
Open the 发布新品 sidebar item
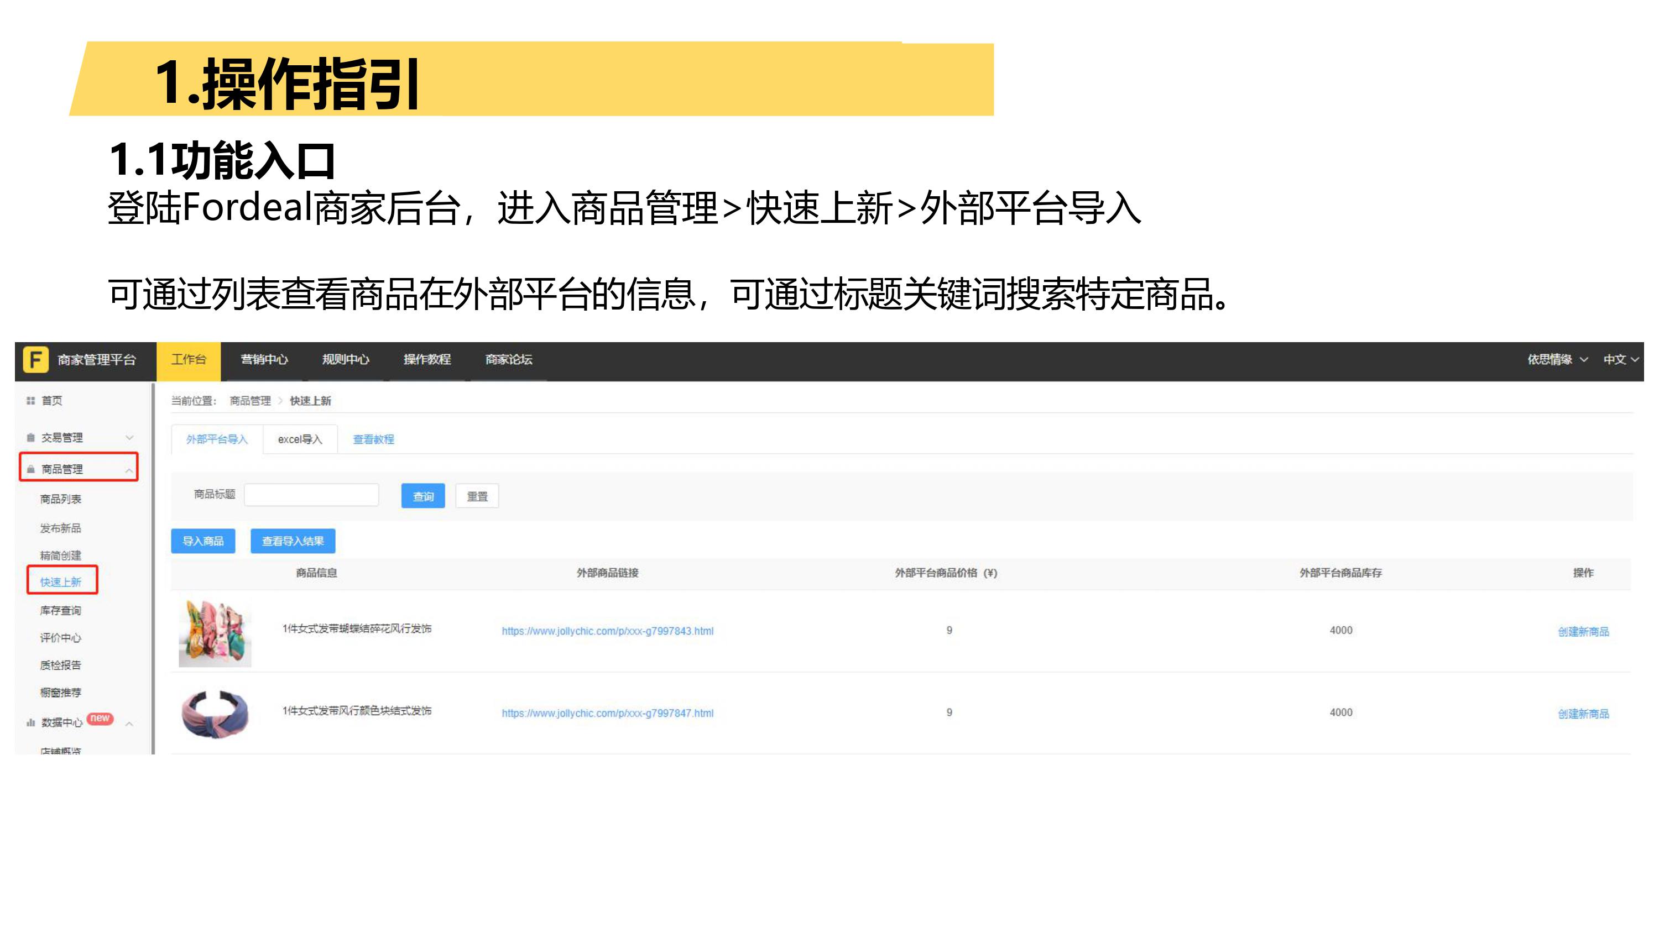click(60, 528)
